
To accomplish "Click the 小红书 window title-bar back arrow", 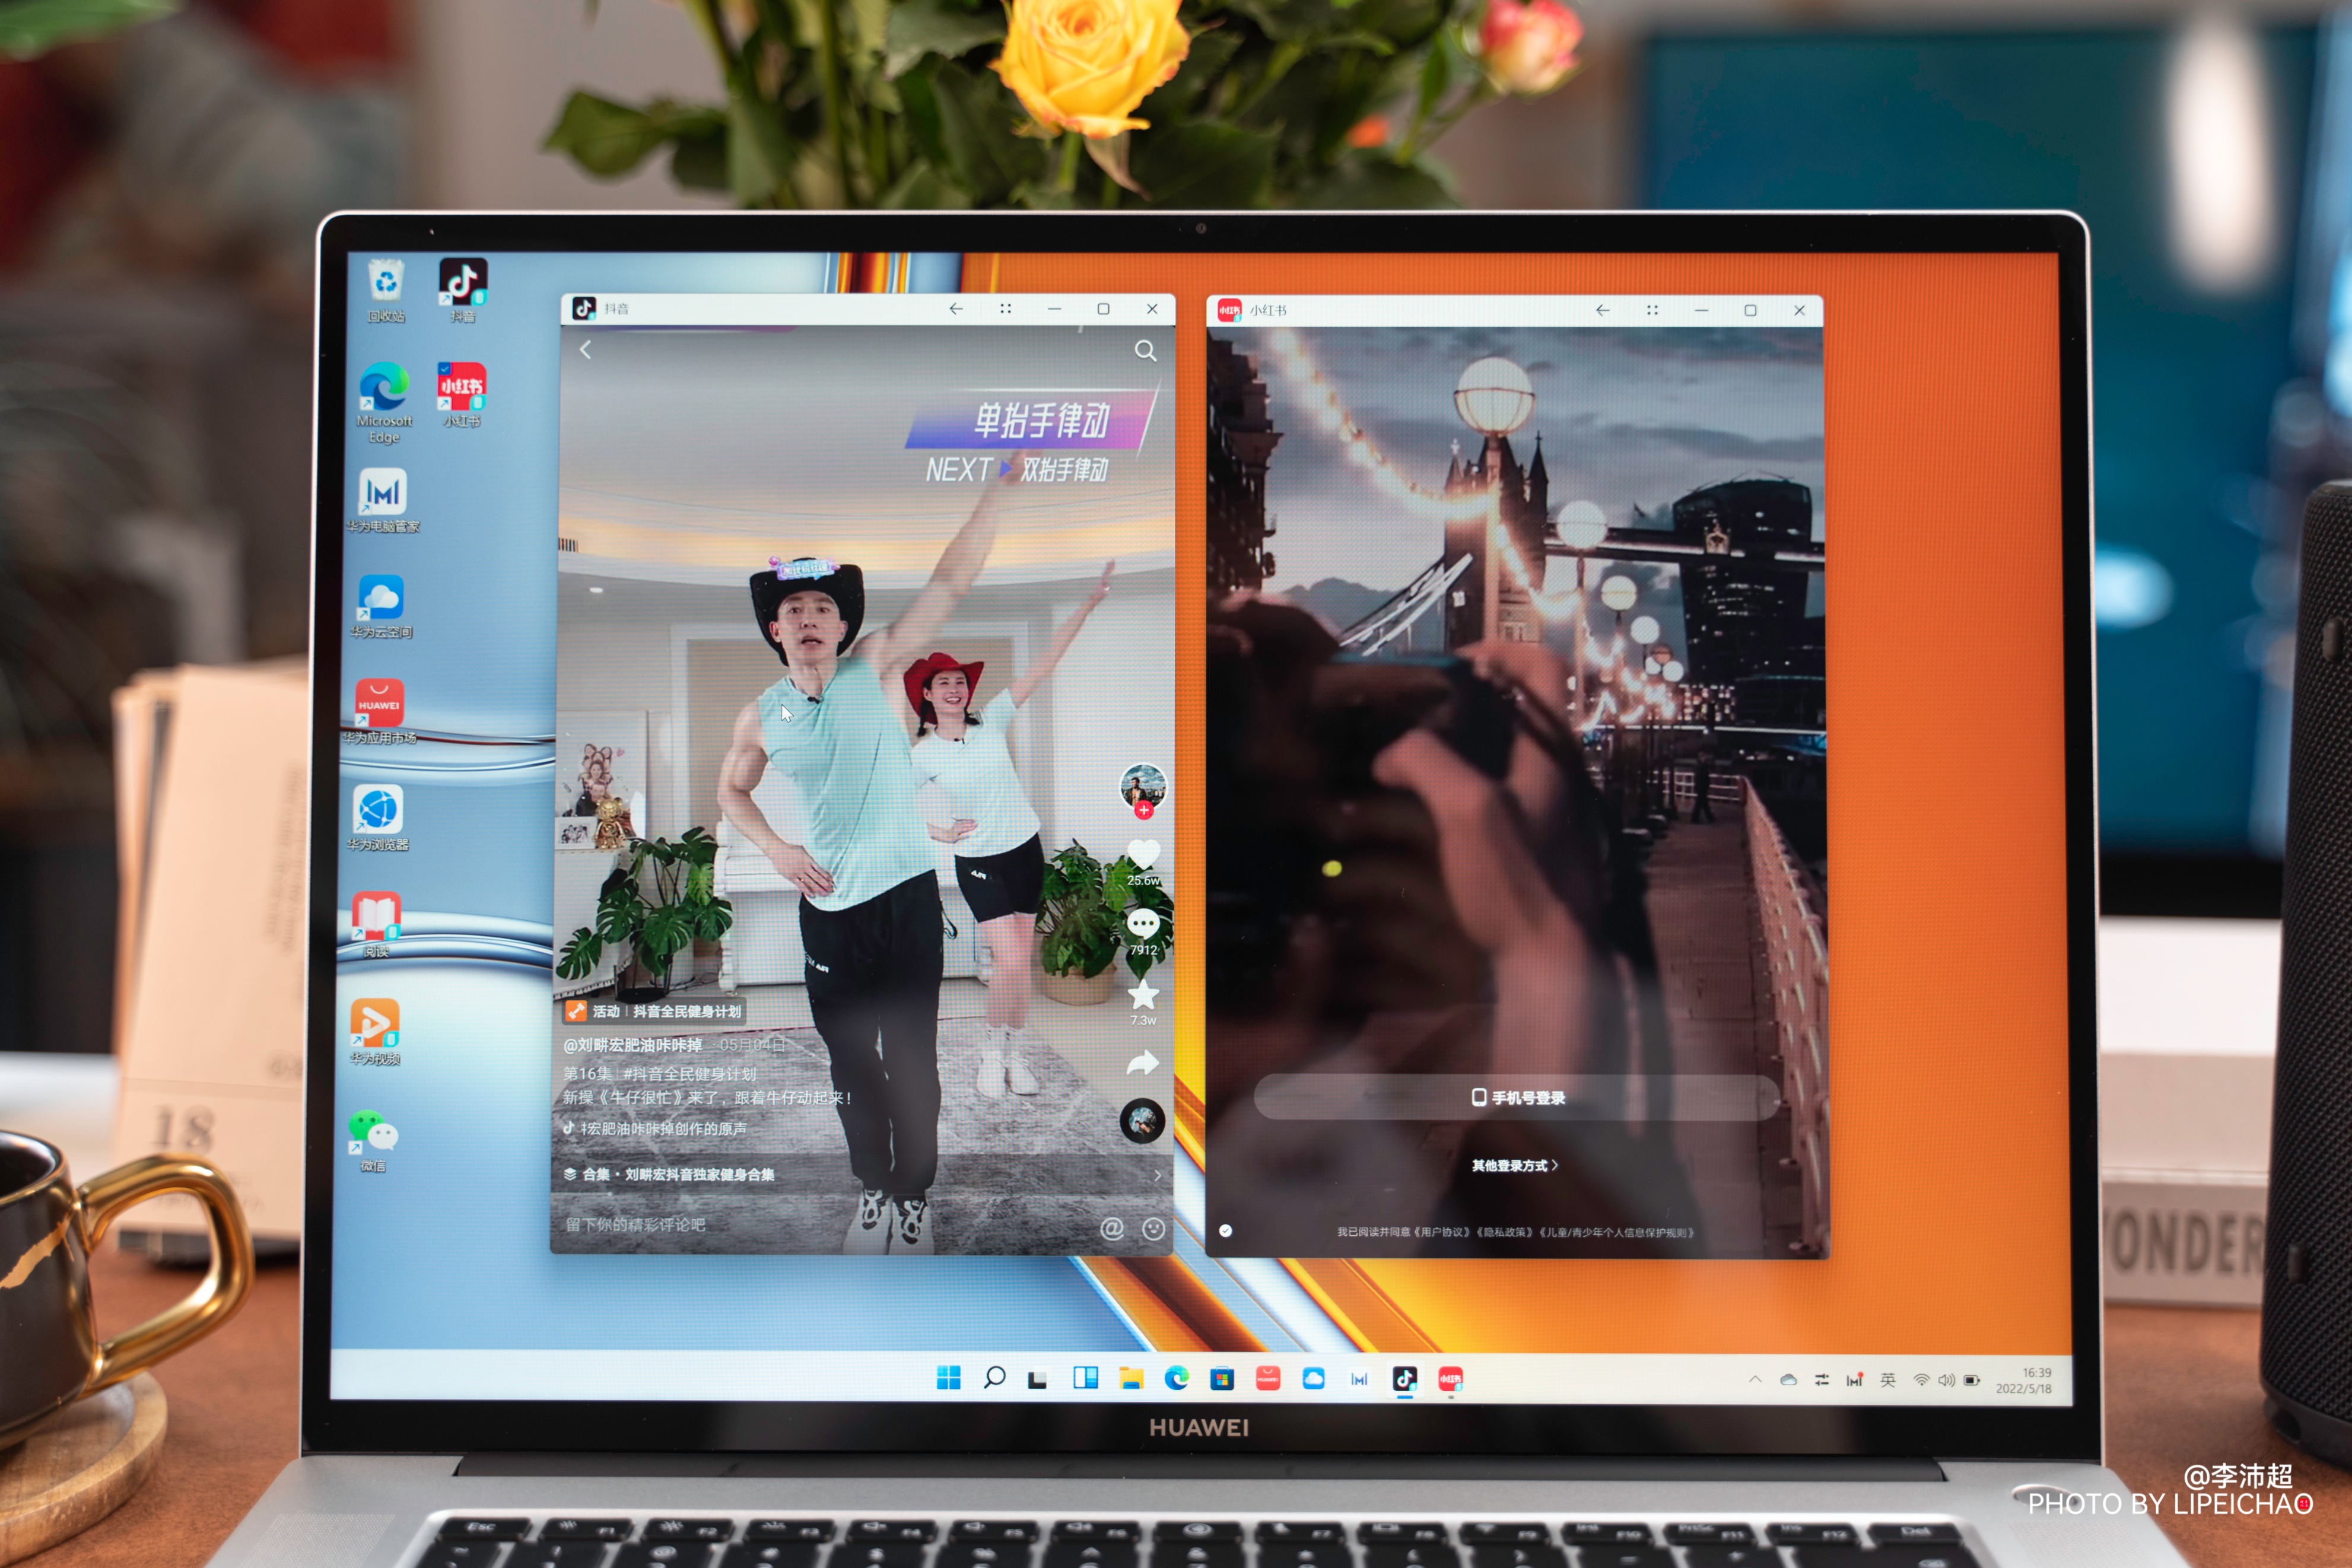I will click(x=1602, y=310).
